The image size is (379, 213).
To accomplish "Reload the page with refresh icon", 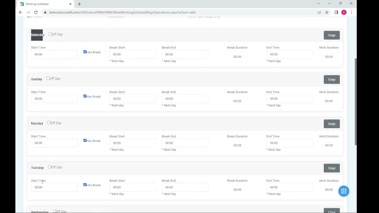I will click(x=36, y=12).
